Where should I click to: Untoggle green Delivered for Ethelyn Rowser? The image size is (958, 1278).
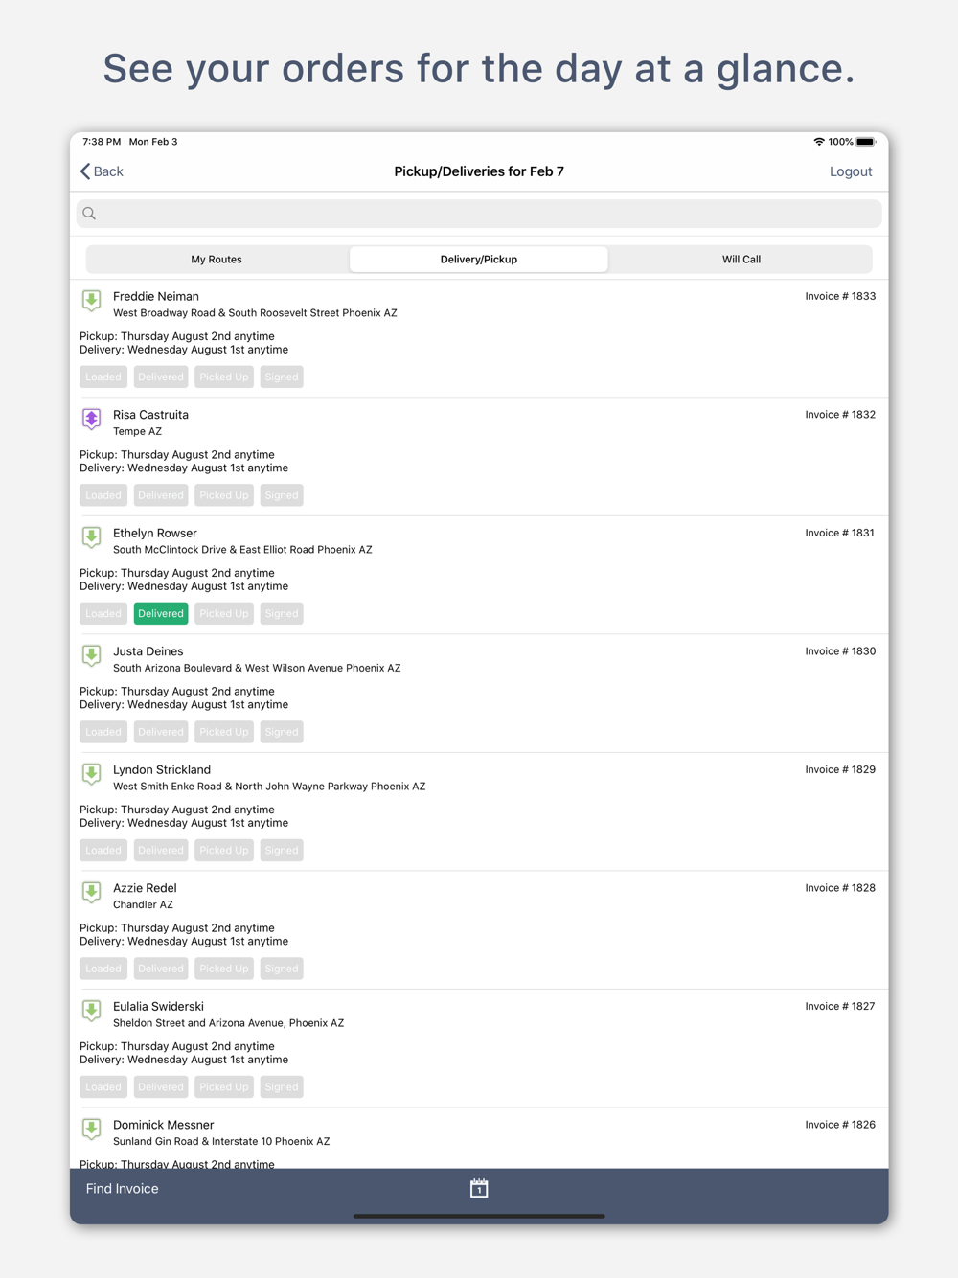click(161, 614)
